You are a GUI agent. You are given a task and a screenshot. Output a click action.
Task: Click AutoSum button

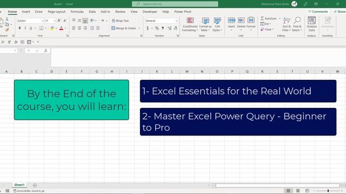click(269, 18)
